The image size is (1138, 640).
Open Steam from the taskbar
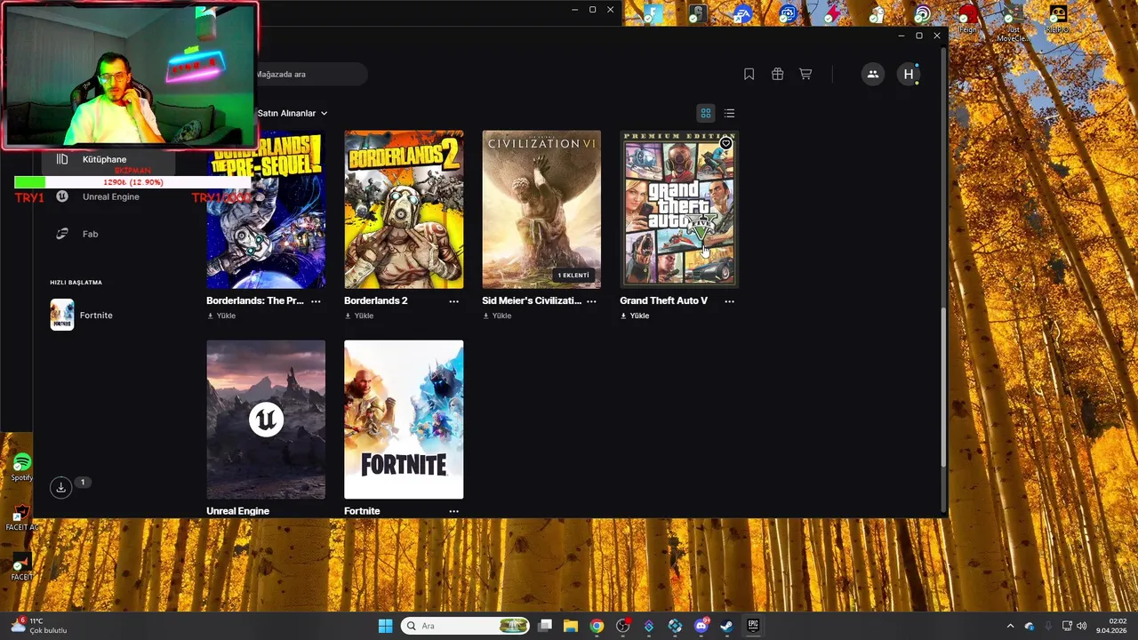pyautogui.click(x=726, y=626)
